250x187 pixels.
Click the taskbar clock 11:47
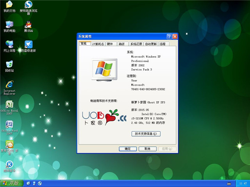[243, 183]
